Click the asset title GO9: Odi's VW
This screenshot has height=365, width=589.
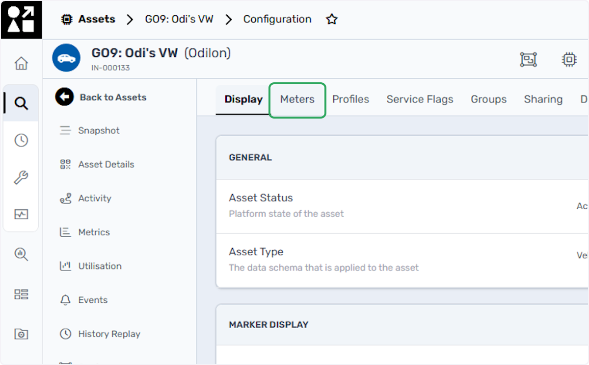coord(135,53)
